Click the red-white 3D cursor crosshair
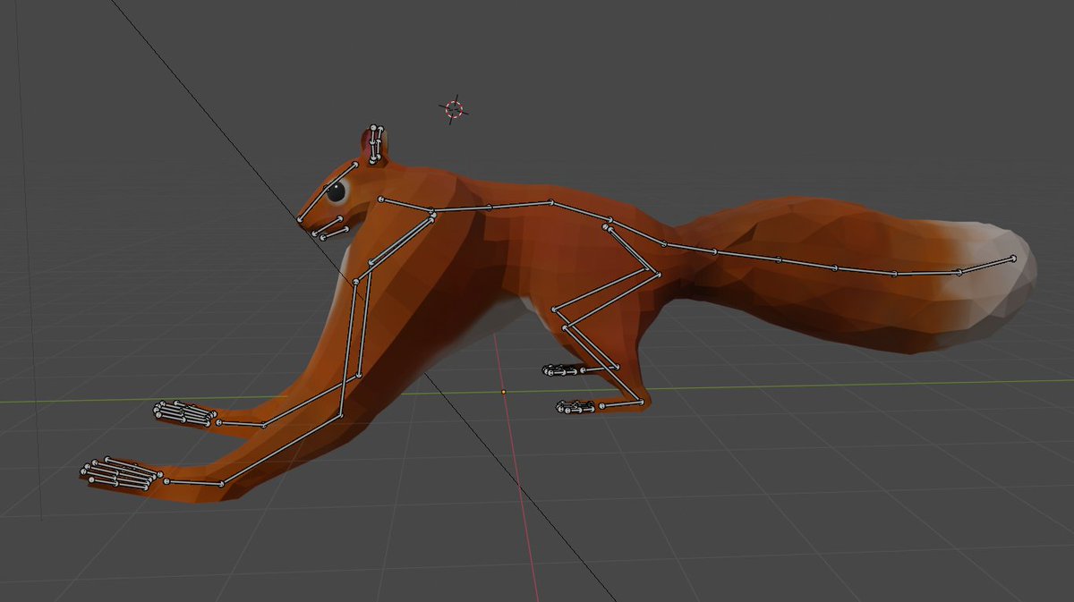 [454, 109]
